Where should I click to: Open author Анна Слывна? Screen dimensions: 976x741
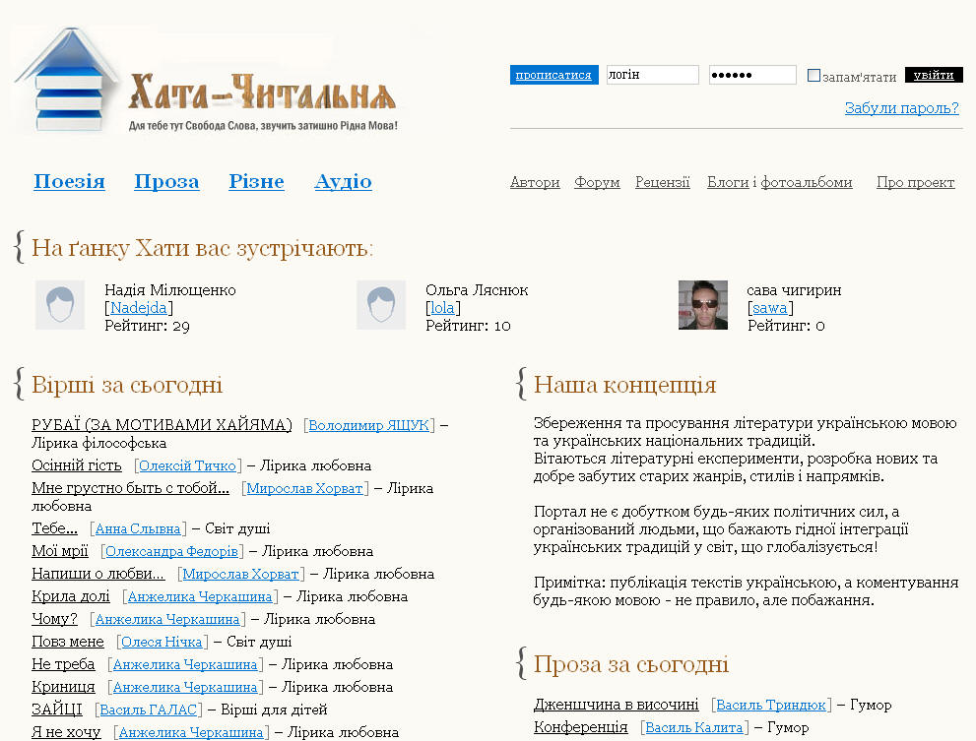138,528
